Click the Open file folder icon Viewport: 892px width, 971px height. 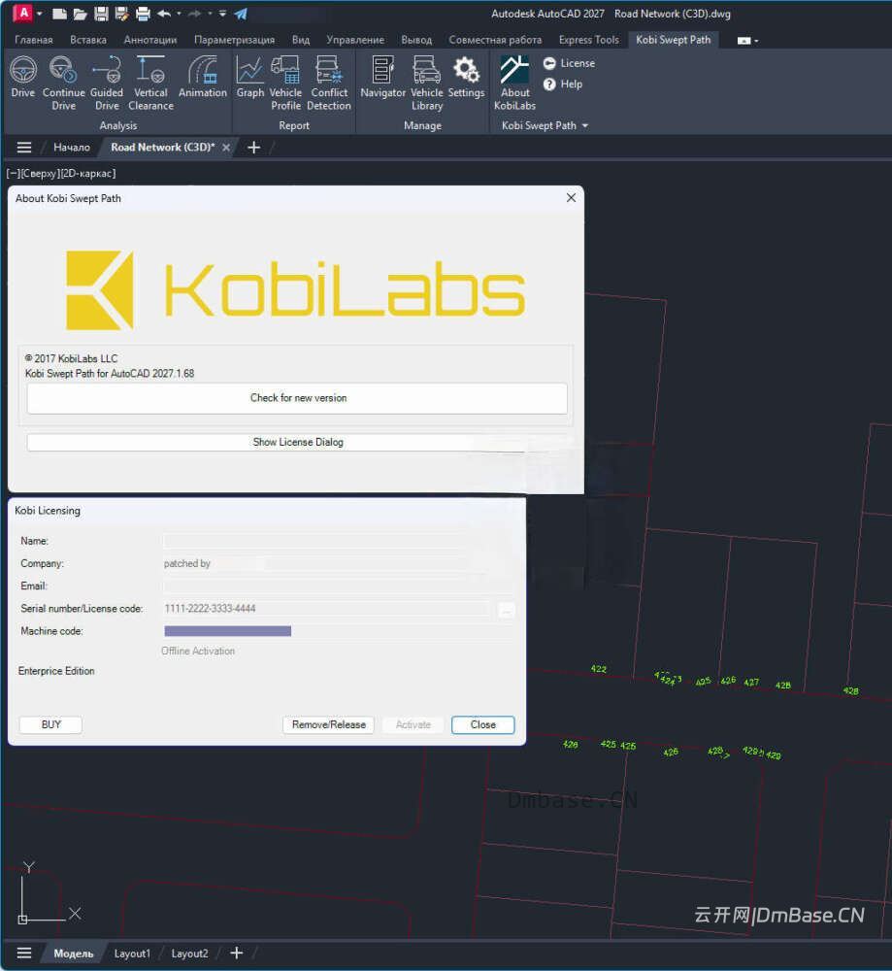[x=80, y=14]
